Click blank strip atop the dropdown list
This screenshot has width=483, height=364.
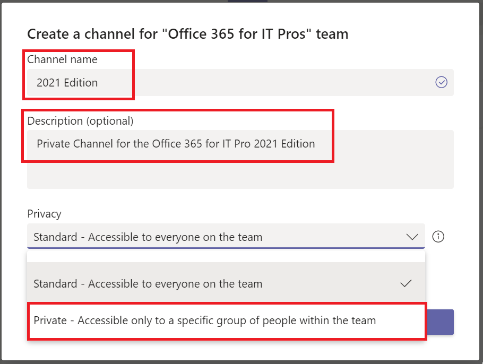[226, 256]
